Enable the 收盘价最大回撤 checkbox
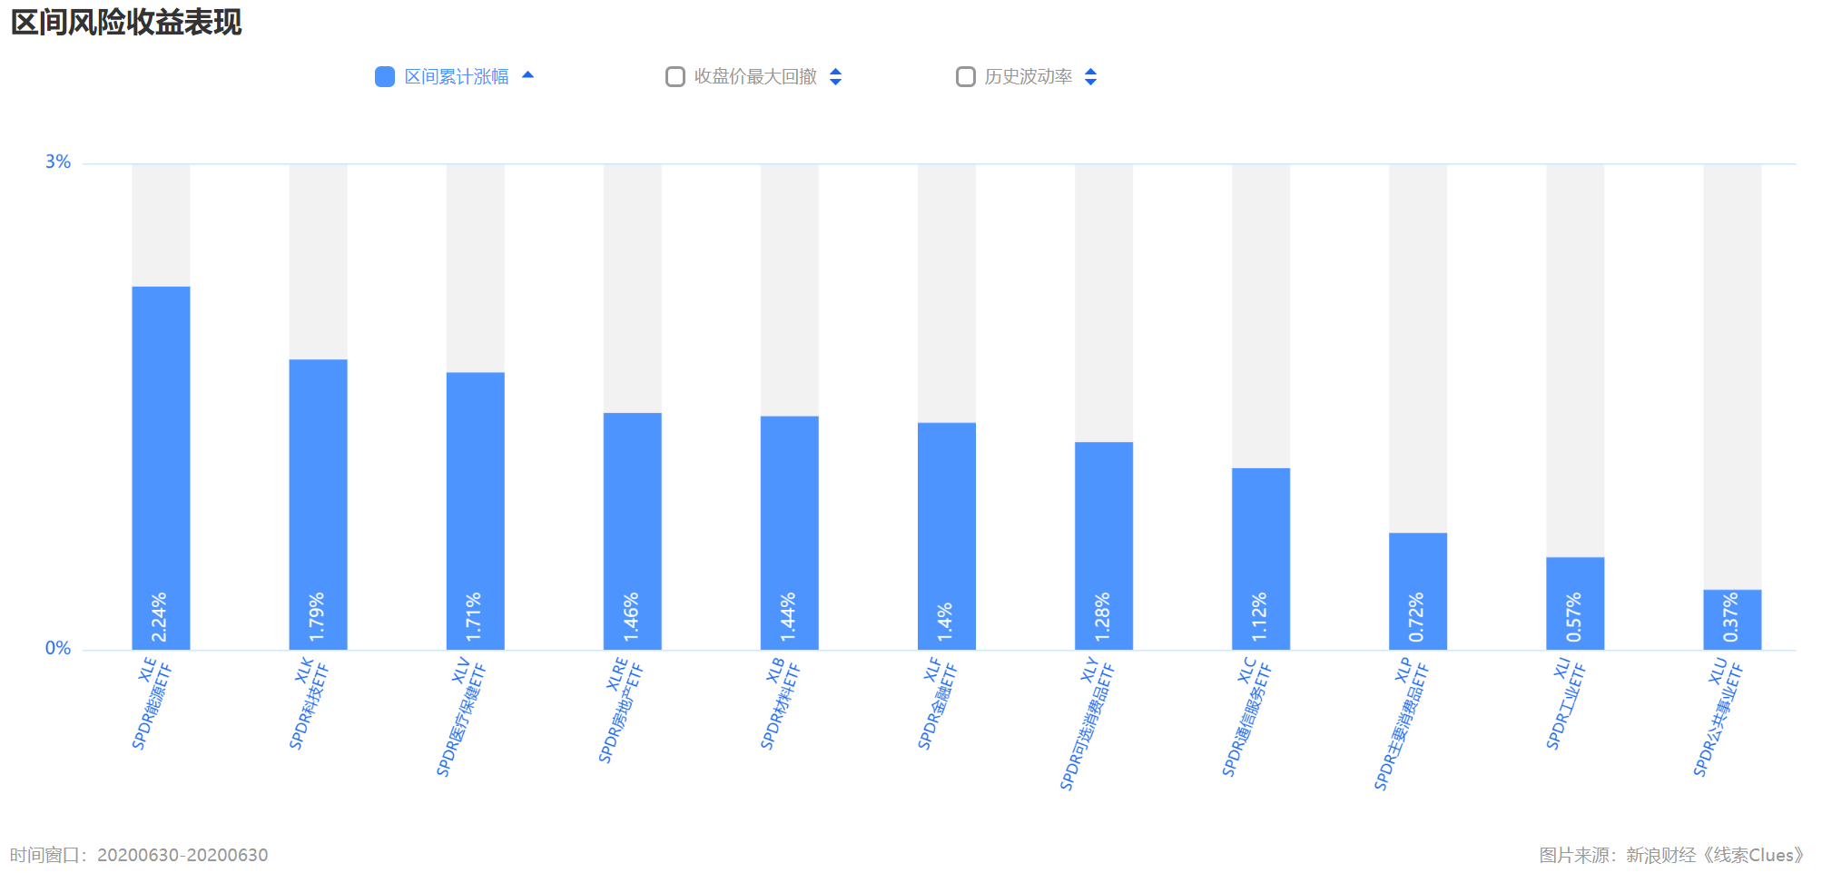1822x873 pixels. point(675,77)
